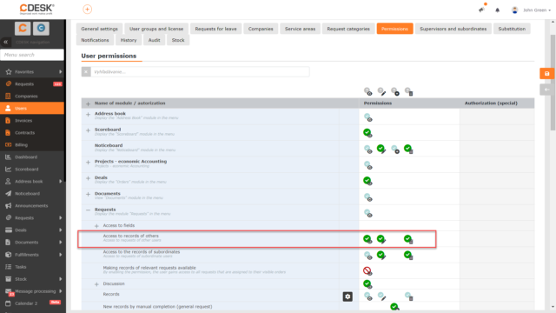Click the view-all permission header icon
This screenshot has height=313, width=556.
(368, 91)
